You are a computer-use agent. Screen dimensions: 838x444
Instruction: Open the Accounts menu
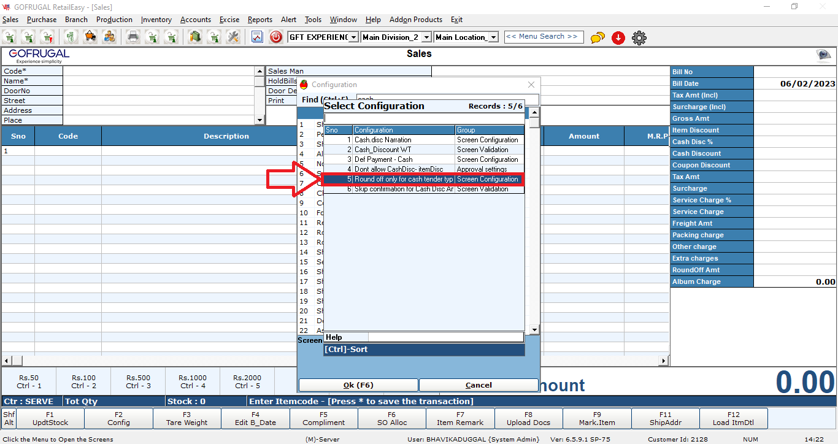(x=196, y=20)
